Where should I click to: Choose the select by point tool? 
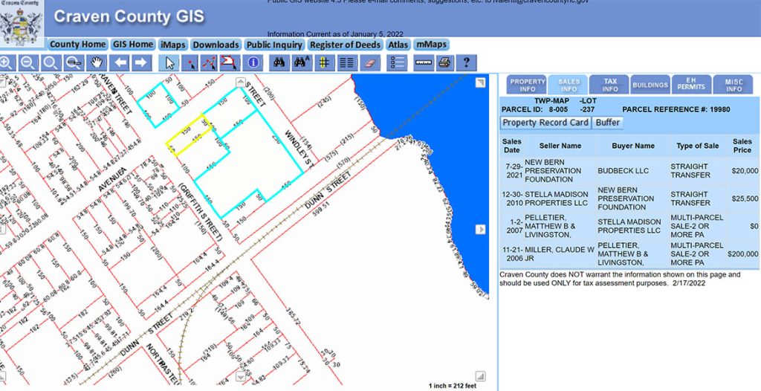point(191,62)
